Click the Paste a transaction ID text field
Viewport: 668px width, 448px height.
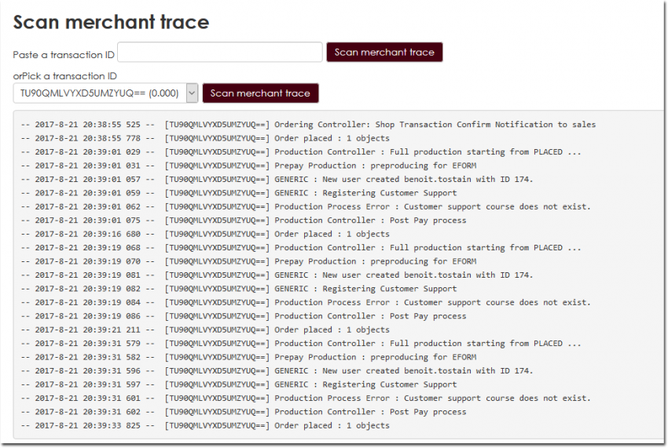[219, 53]
